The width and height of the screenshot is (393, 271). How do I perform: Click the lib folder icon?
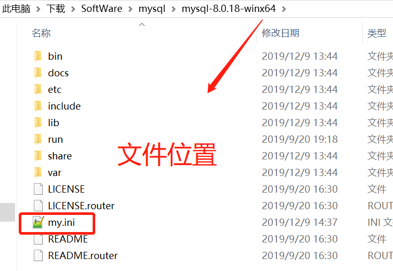click(x=38, y=123)
